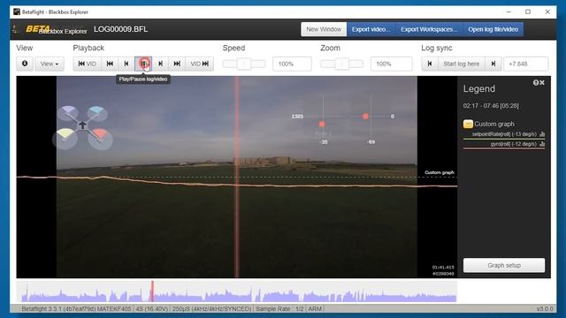This screenshot has width=566, height=318.
Task: Click the New Window button
Action: [x=324, y=29]
